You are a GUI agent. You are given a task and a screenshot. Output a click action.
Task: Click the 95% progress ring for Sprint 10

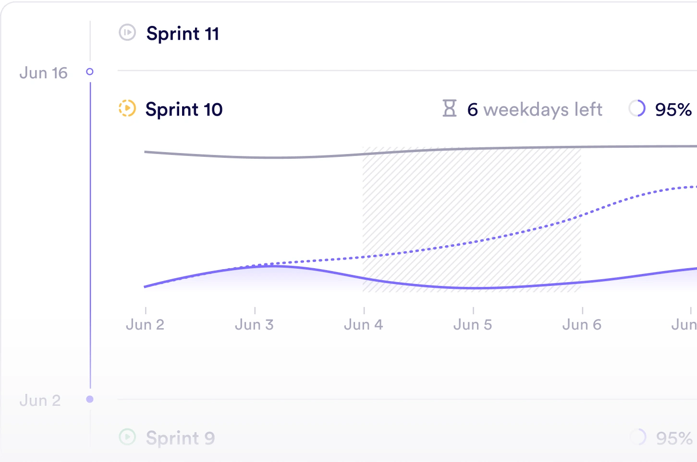[x=636, y=109]
